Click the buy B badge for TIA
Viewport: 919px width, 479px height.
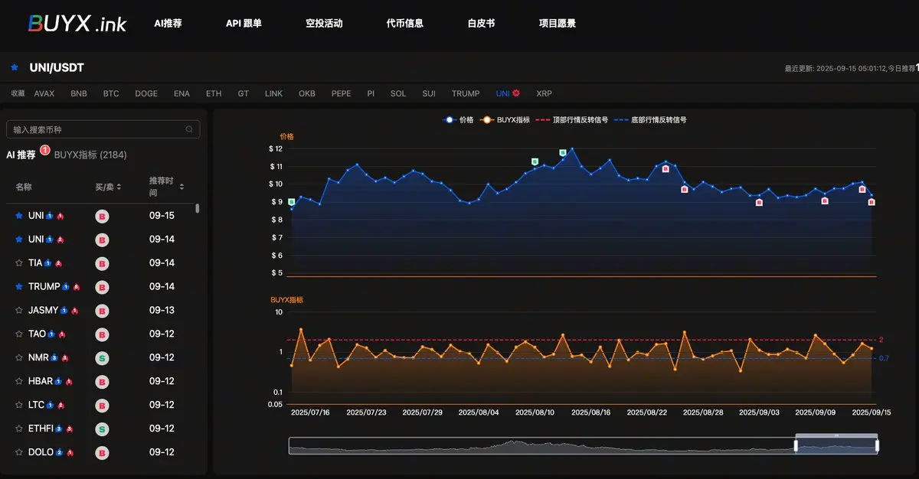(101, 264)
